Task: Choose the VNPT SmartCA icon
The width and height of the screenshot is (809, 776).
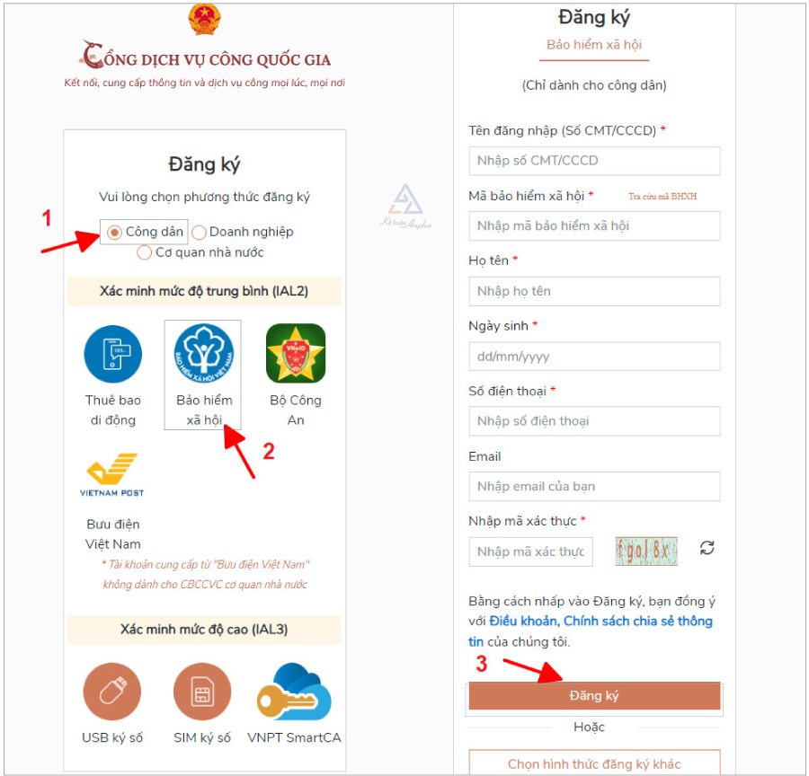Action: [294, 692]
